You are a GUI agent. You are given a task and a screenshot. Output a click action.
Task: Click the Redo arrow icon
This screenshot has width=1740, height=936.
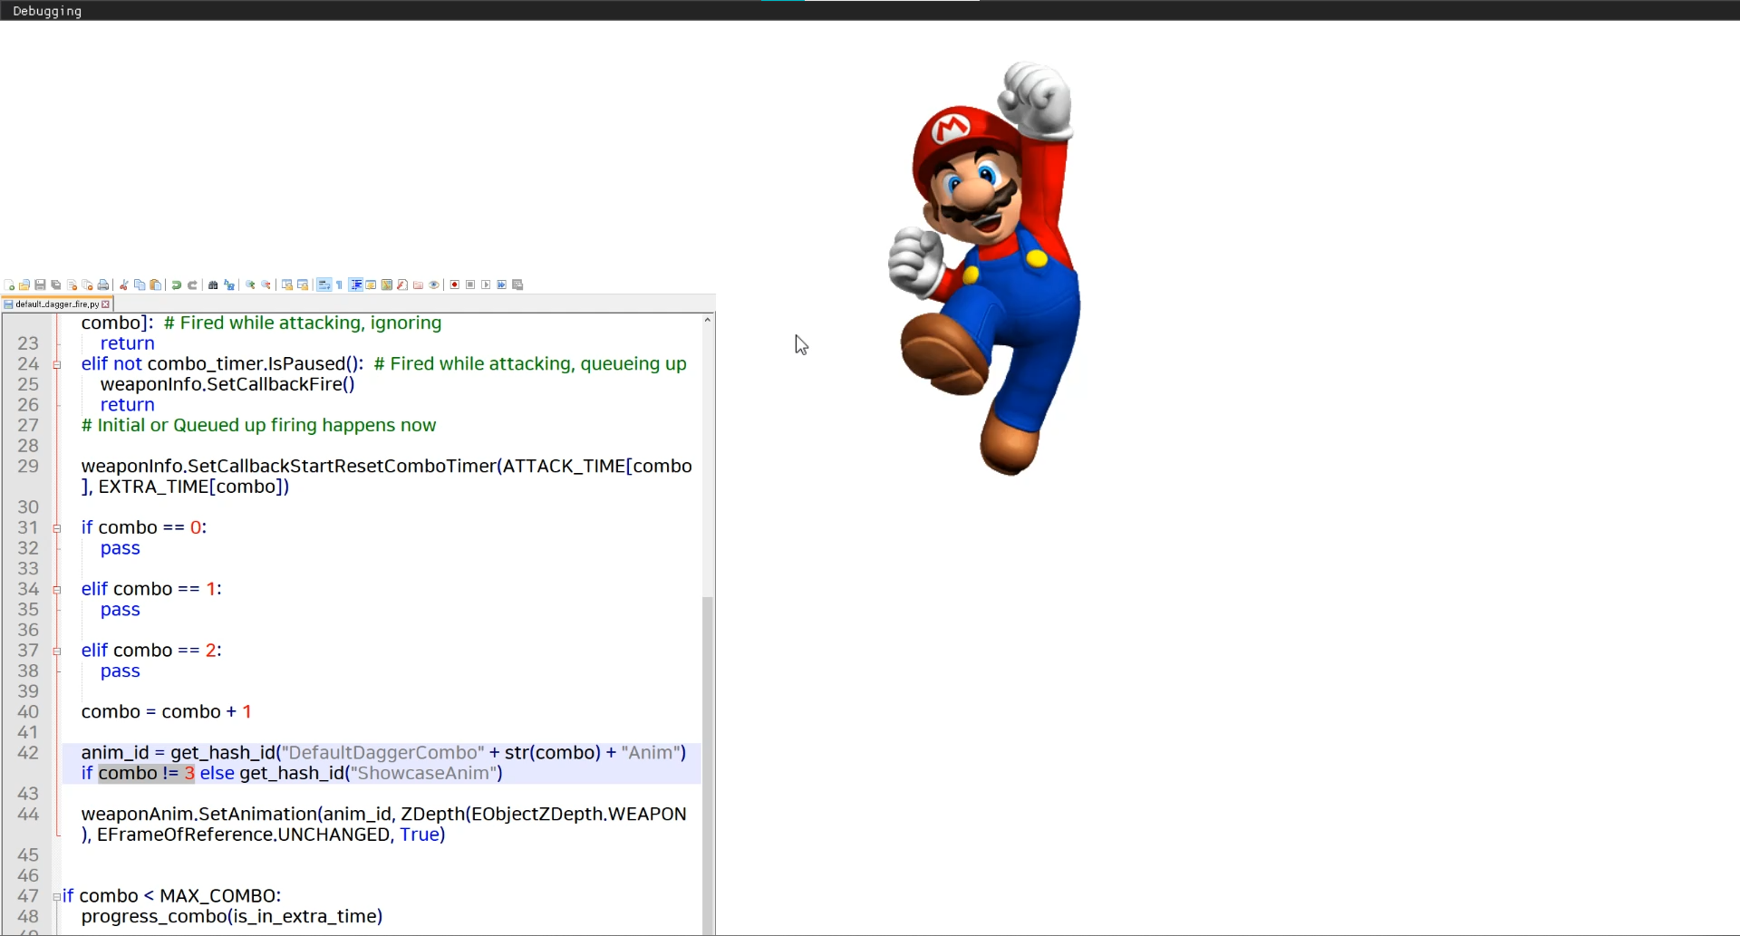point(192,285)
